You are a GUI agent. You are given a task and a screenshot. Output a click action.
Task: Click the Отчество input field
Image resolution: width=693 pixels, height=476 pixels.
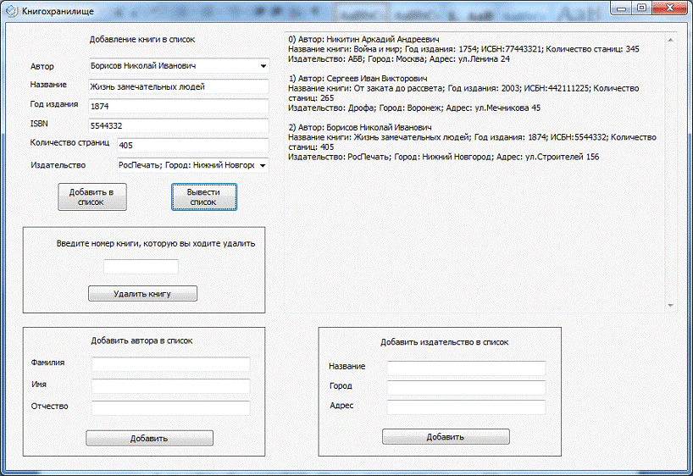tap(170, 408)
